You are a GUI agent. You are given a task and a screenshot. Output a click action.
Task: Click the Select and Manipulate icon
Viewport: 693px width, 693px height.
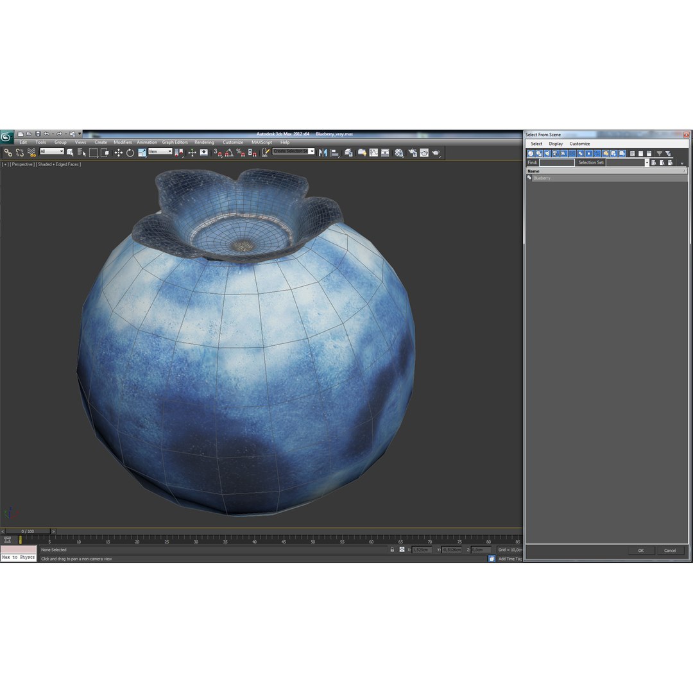click(193, 153)
